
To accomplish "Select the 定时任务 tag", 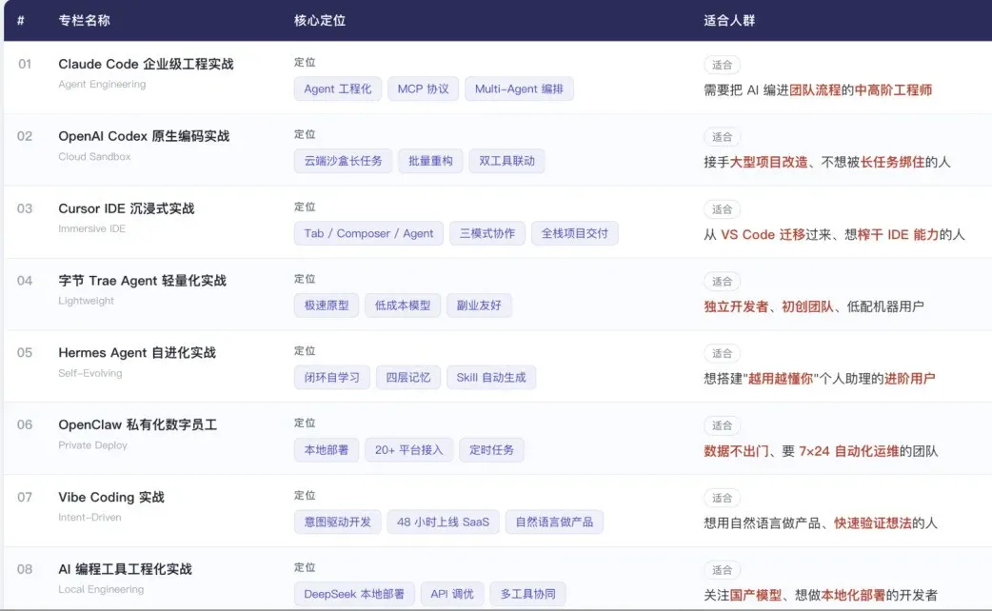I will 491,450.
